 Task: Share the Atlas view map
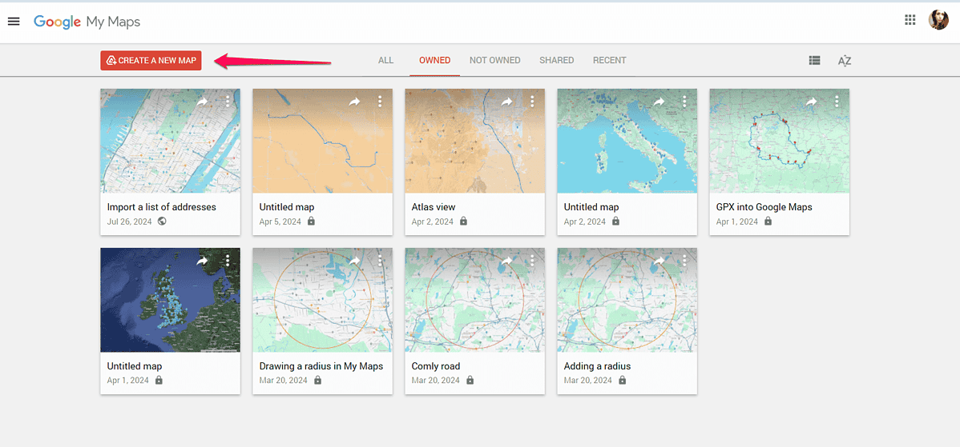(506, 102)
